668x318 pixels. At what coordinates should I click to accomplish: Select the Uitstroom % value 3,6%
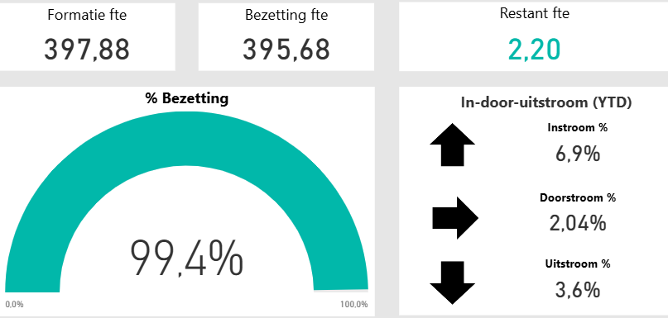coord(578,290)
